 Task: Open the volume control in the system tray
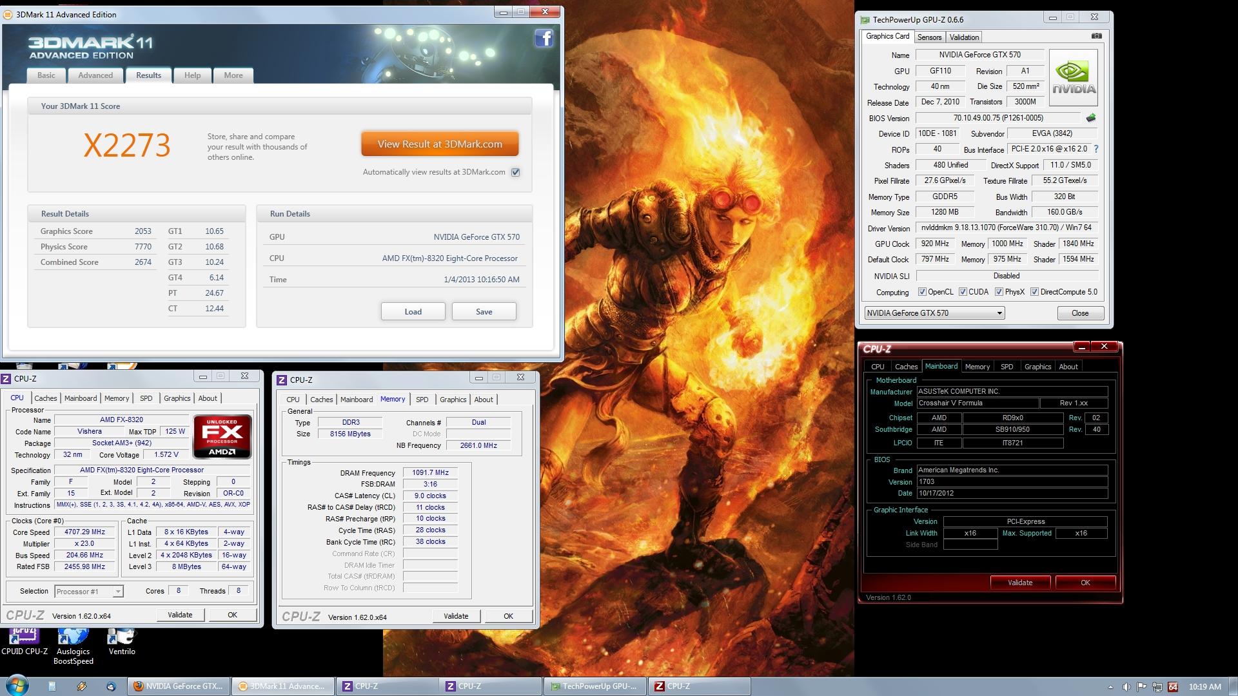[1126, 687]
